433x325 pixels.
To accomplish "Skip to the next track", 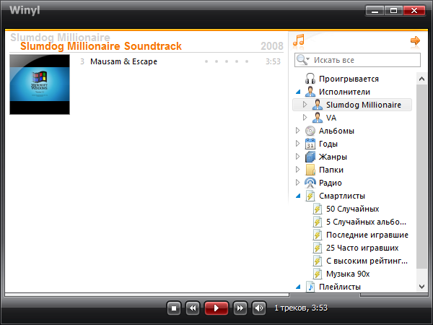I will [240, 308].
